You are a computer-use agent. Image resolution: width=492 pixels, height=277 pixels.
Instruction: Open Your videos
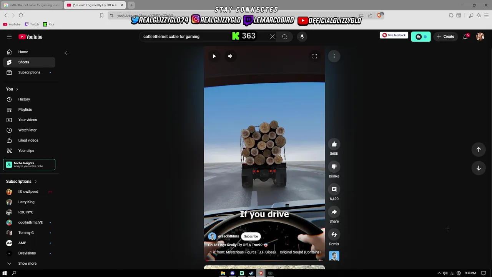29,120
